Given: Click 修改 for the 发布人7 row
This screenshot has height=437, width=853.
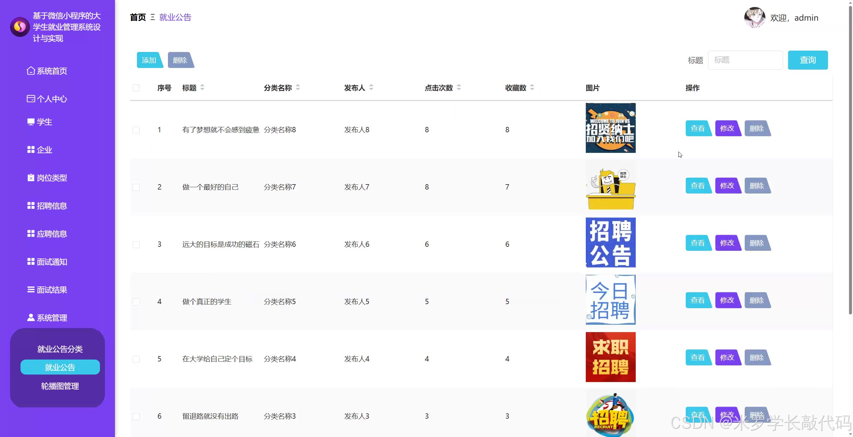Looking at the screenshot, I should (x=728, y=186).
